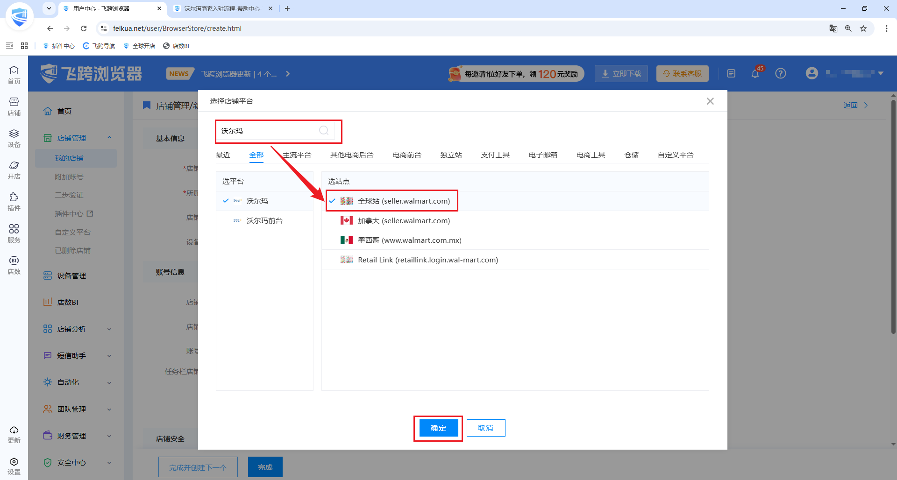Open a new browser tab

[287, 8]
